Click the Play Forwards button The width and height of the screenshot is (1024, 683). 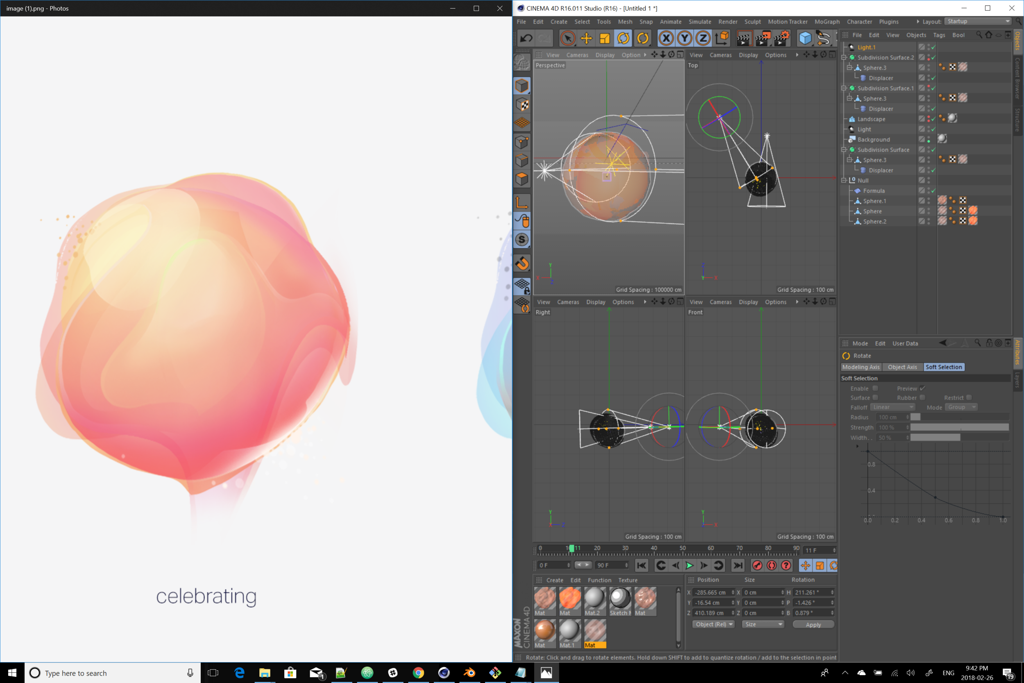coord(689,565)
